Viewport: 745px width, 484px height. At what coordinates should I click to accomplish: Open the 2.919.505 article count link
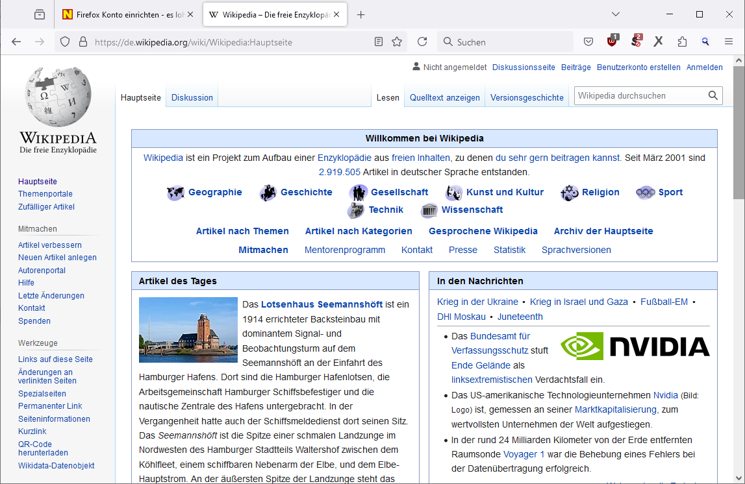click(339, 172)
